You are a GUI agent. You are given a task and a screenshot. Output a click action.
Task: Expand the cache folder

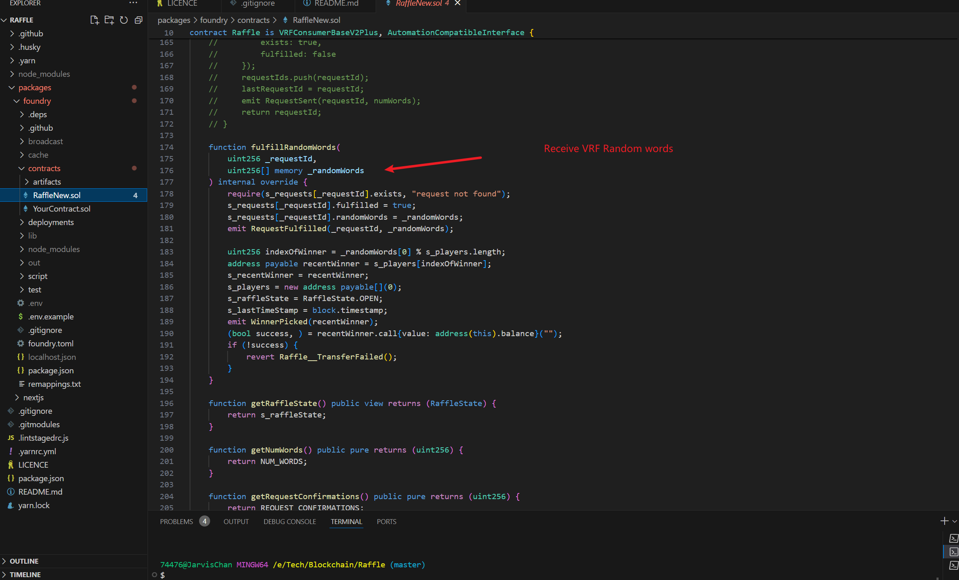(x=74, y=155)
